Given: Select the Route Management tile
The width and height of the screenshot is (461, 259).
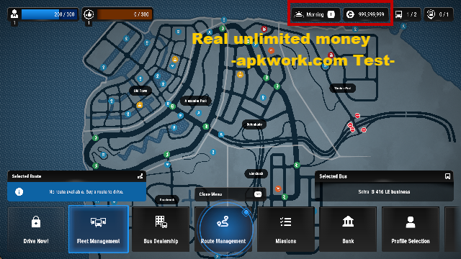Looking at the screenshot, I should tap(223, 229).
